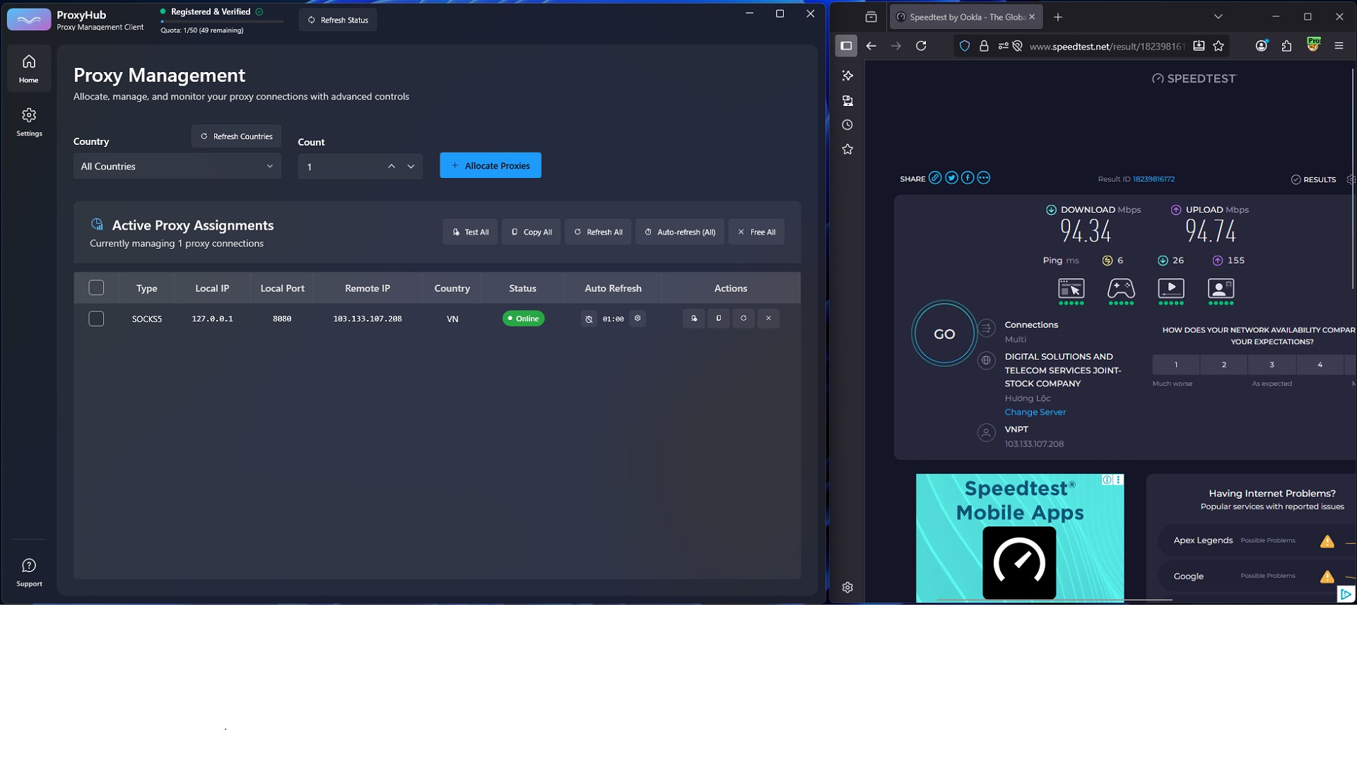Copy the SOCKS5 proxy row details
This screenshot has height=763, width=1357.
coord(719,319)
